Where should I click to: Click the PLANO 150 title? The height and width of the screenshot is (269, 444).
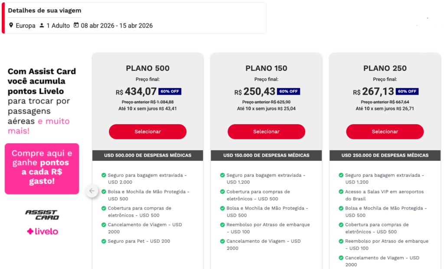tap(266, 68)
